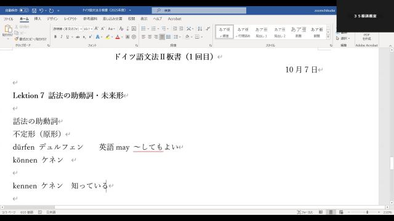The image size is (394, 221).
Task: Increase font size with grow-font icon
Action: point(96,29)
